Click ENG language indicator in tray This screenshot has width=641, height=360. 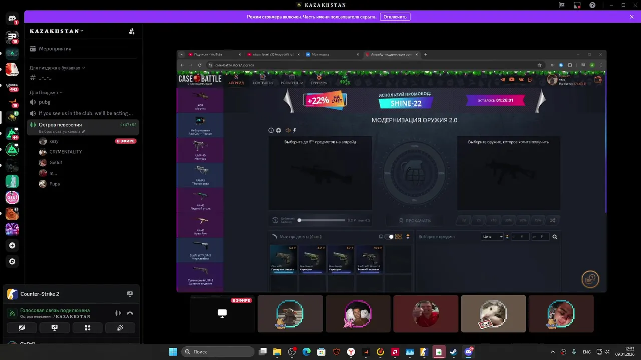(587, 352)
